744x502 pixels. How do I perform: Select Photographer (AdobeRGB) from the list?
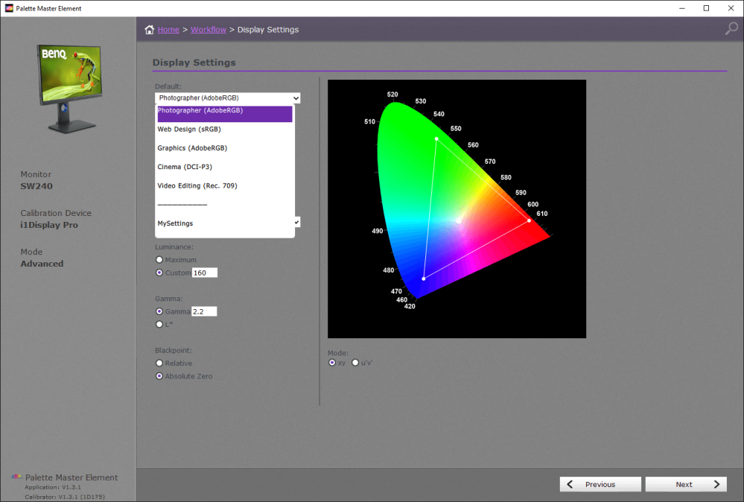pyautogui.click(x=225, y=114)
